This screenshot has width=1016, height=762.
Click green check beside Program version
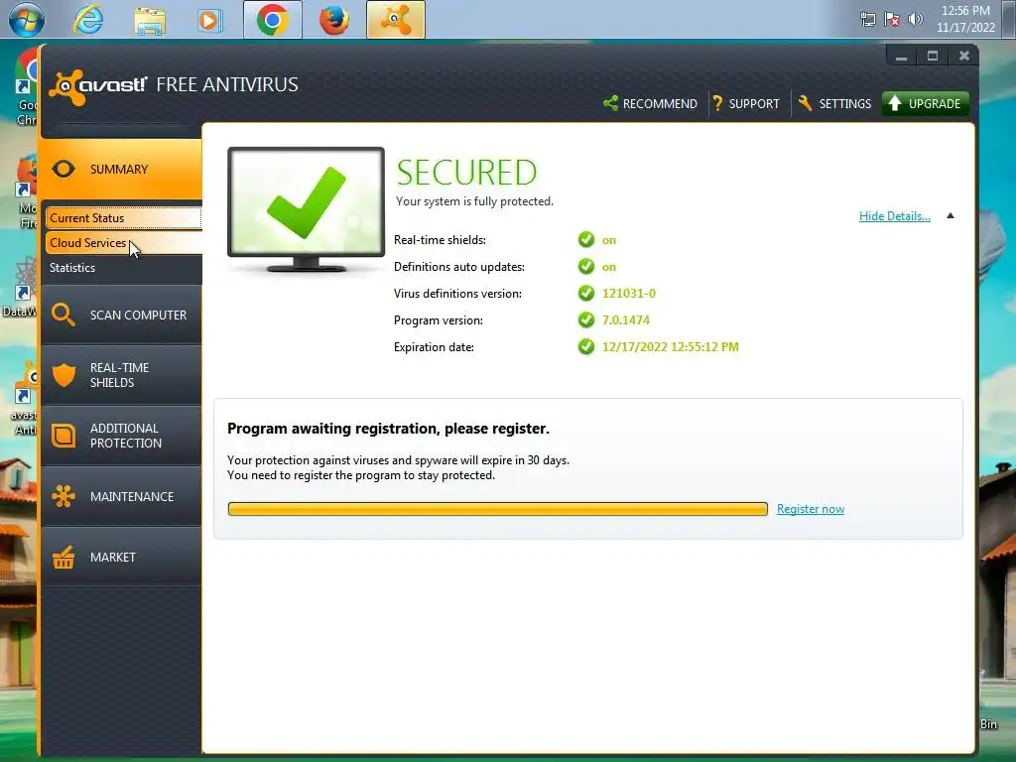(x=586, y=320)
